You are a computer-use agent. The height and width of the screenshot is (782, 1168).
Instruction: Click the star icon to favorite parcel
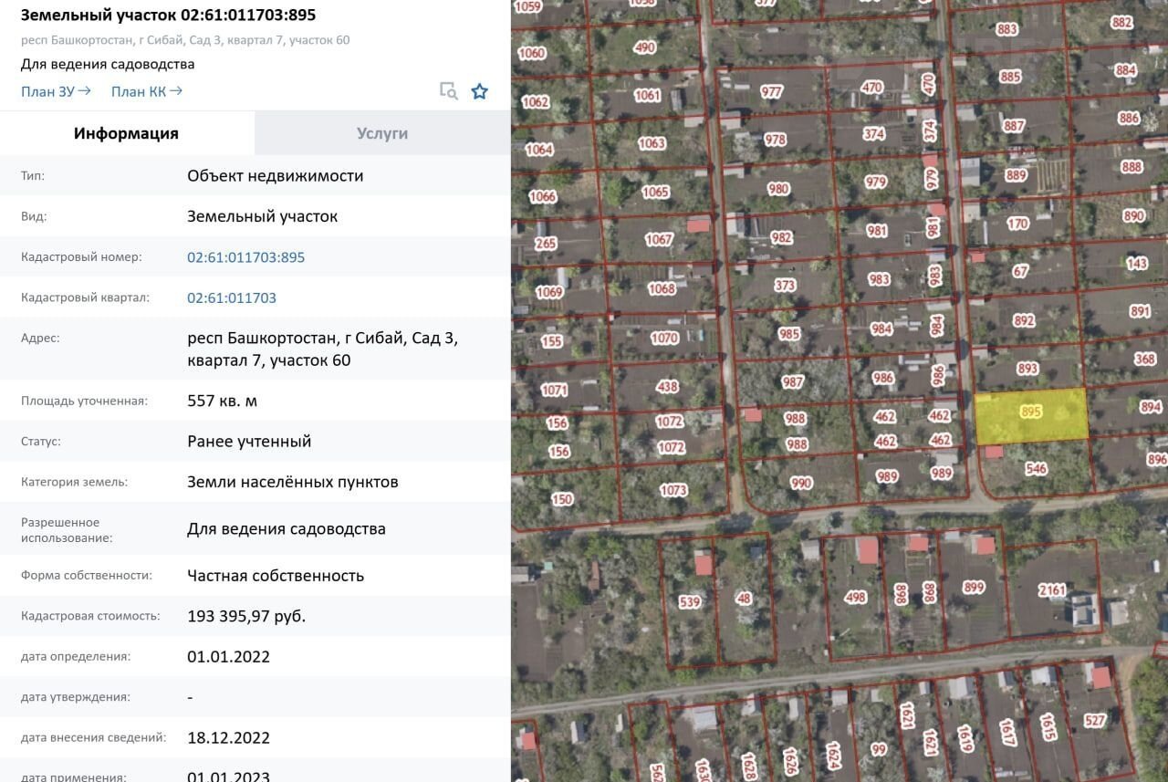click(x=479, y=91)
